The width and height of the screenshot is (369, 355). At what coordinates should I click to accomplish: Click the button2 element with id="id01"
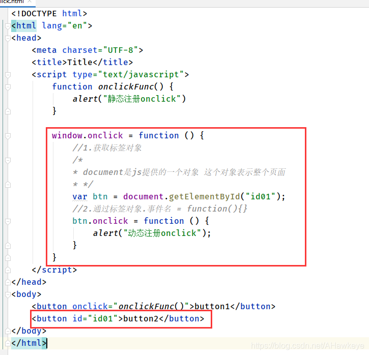pyautogui.click(x=118, y=318)
